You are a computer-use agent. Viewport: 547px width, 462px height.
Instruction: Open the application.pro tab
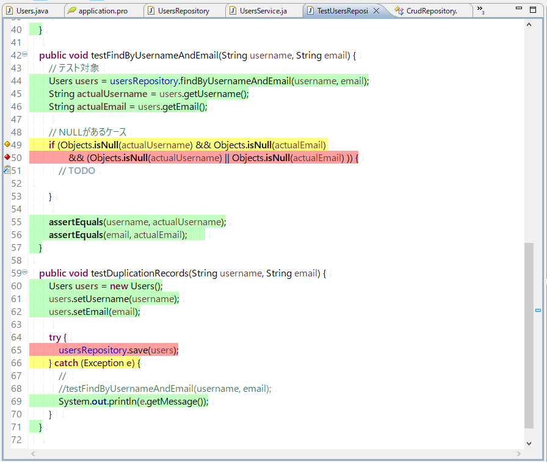[x=103, y=11]
